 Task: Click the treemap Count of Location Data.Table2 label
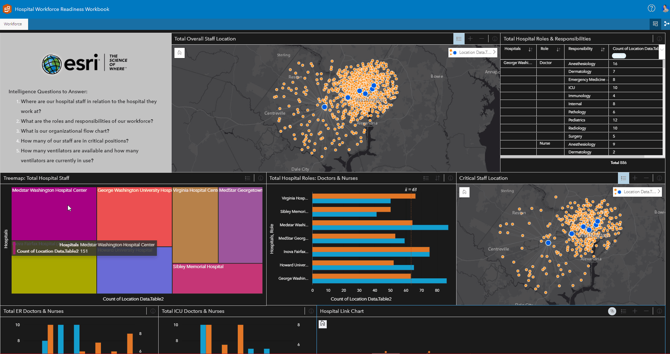(x=133, y=299)
